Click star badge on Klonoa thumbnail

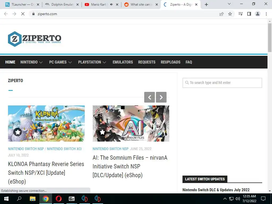pos(18,132)
